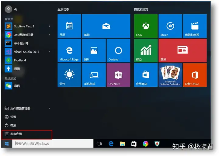Open 所有应用 all apps list

pyautogui.click(x=27, y=134)
